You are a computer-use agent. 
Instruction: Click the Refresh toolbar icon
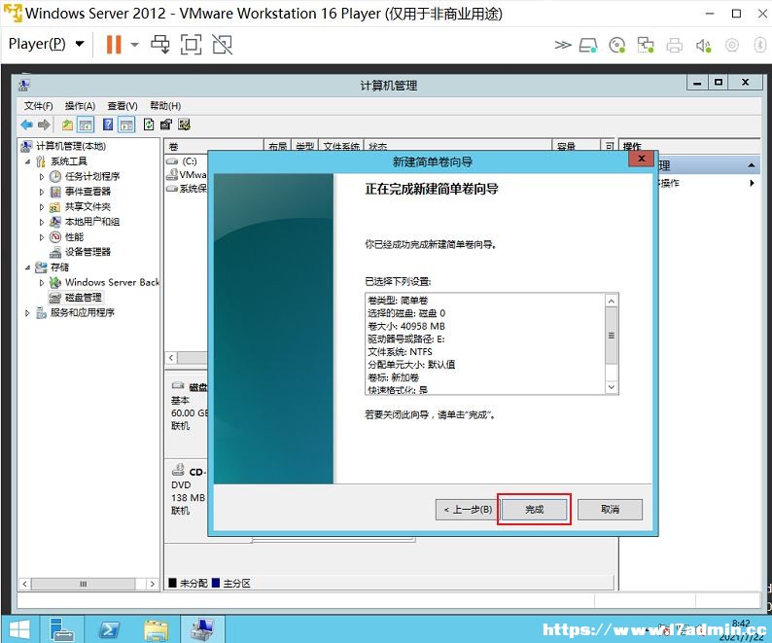pyautogui.click(x=149, y=125)
